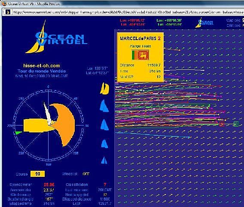Select the yellow spinnaker sail icon
244x207 pixels.
coord(104,88)
